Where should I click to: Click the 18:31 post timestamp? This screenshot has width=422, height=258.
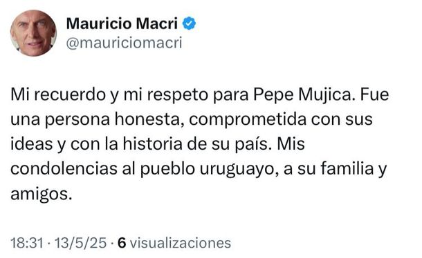click(27, 243)
